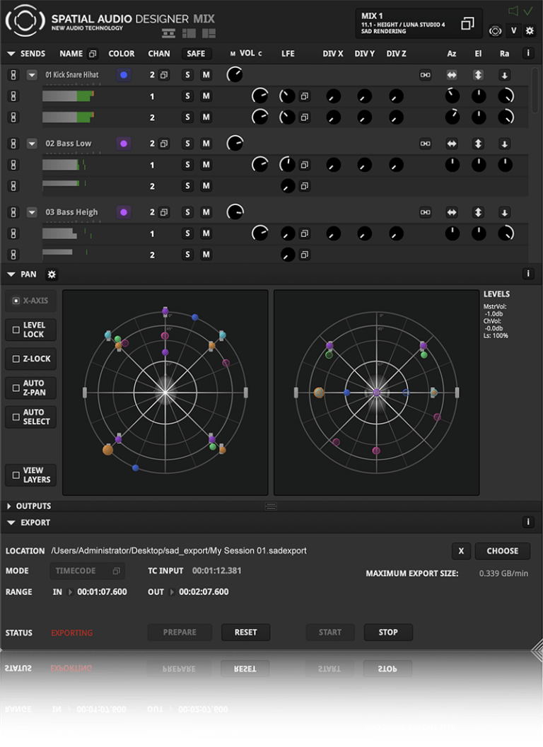Select the rightmost layout view icon

pyautogui.click(x=209, y=33)
